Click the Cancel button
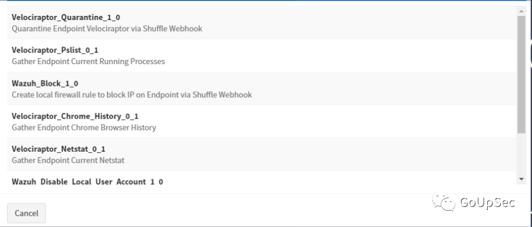 click(x=27, y=213)
